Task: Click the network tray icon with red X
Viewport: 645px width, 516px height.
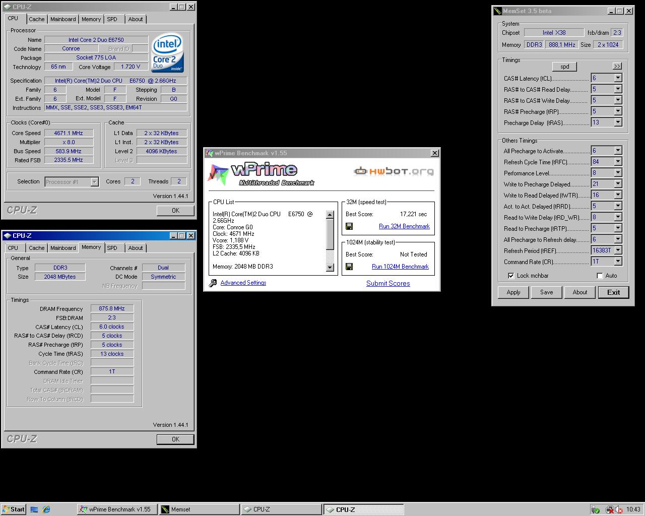Action: (609, 509)
